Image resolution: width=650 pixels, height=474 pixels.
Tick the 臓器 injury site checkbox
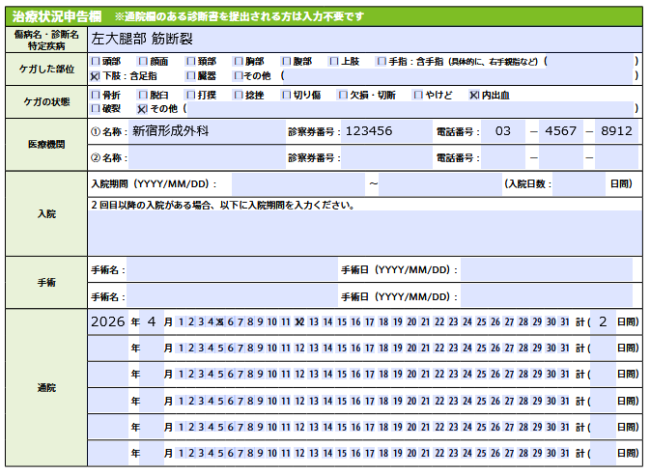coord(190,75)
